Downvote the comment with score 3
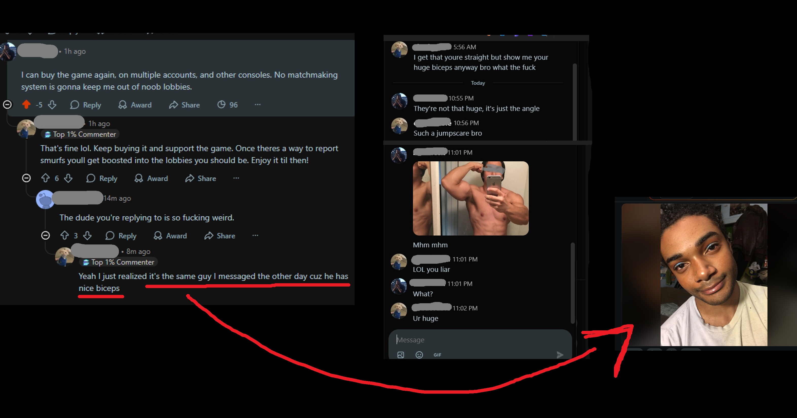The width and height of the screenshot is (797, 418). (x=87, y=236)
